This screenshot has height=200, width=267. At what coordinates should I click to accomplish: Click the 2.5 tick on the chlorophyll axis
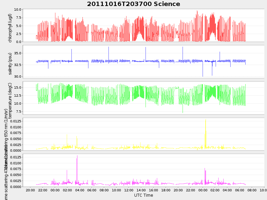pyautogui.click(x=19, y=34)
